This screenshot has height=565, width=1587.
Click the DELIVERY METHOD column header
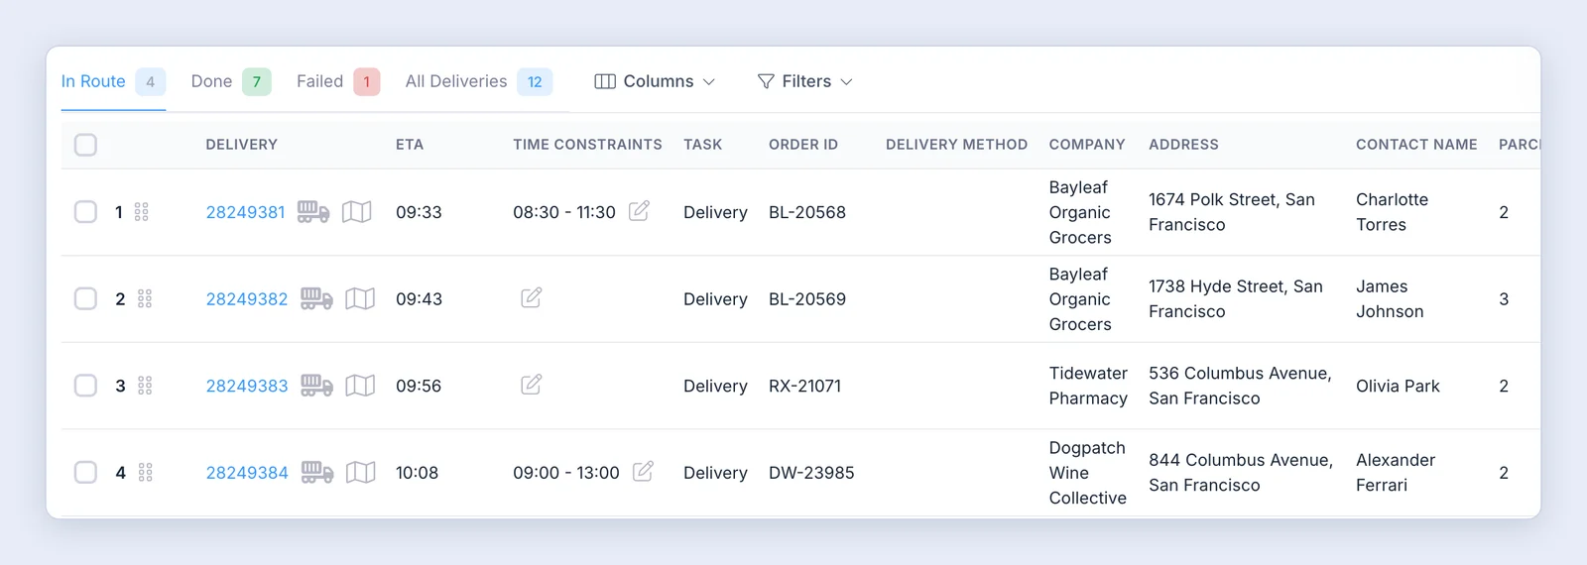pos(956,145)
